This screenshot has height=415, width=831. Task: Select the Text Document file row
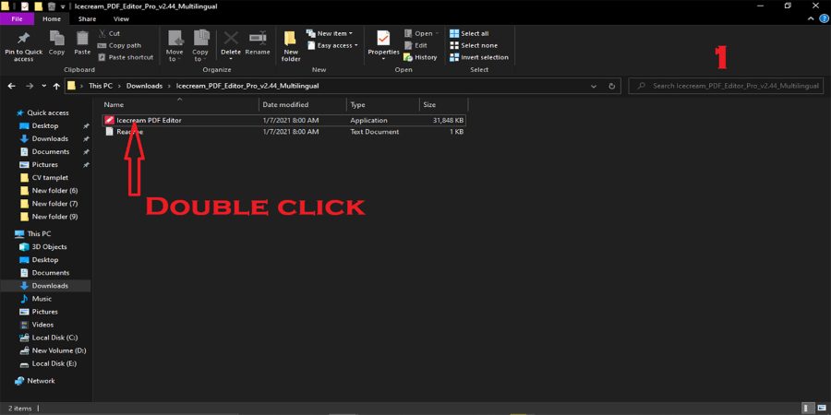click(x=283, y=132)
